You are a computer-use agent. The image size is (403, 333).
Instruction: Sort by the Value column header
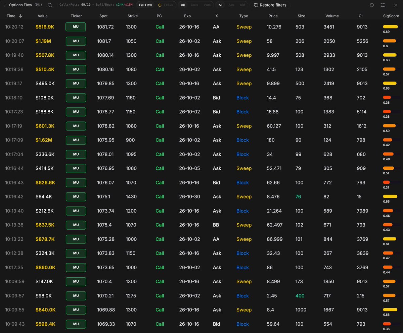(x=43, y=16)
